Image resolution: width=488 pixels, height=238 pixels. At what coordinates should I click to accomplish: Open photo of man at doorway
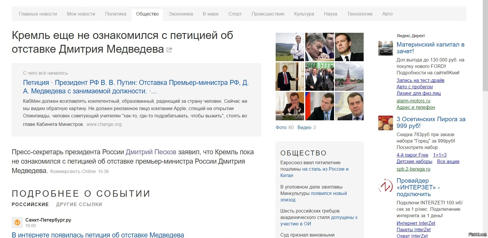point(290,76)
